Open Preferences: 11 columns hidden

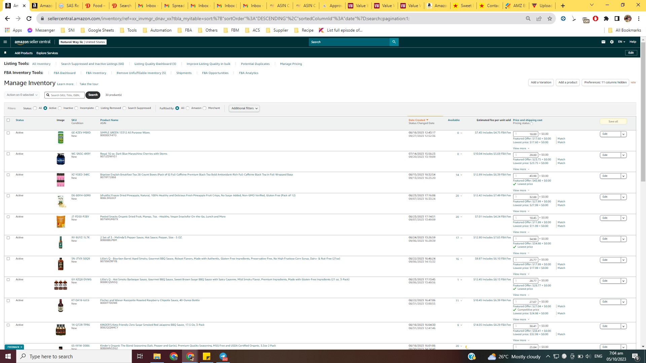605,82
